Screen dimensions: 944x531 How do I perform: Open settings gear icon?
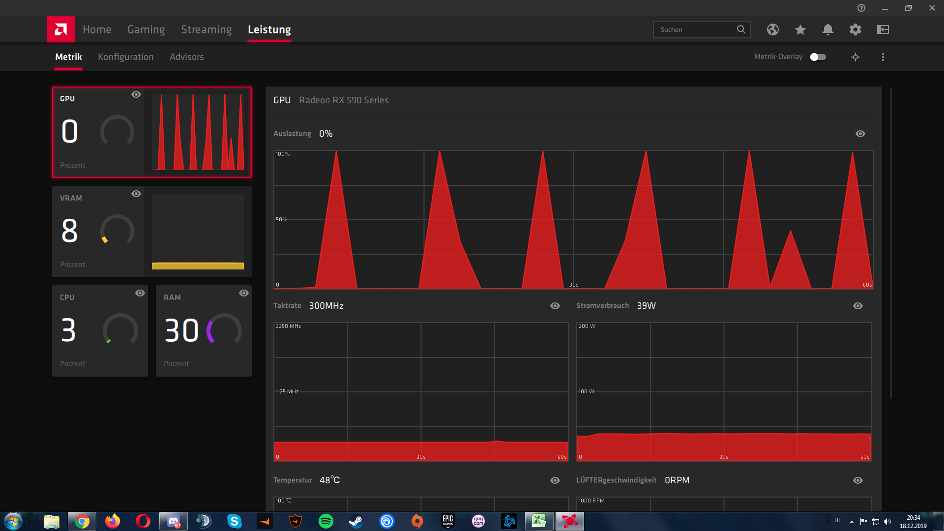(855, 29)
